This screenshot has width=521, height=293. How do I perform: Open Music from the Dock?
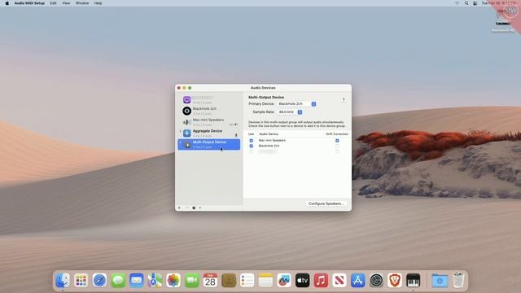[x=321, y=280]
